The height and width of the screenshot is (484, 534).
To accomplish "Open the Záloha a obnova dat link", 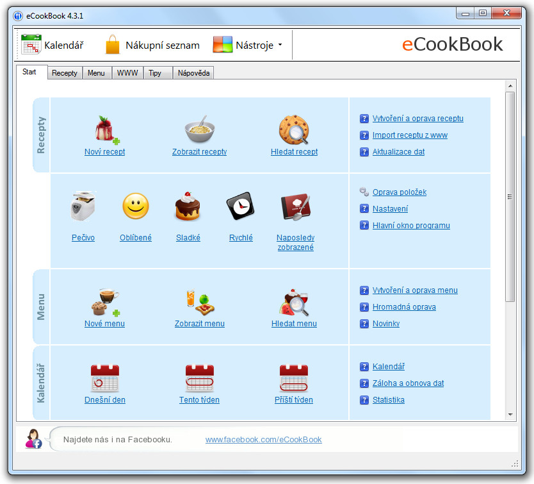I will point(408,383).
